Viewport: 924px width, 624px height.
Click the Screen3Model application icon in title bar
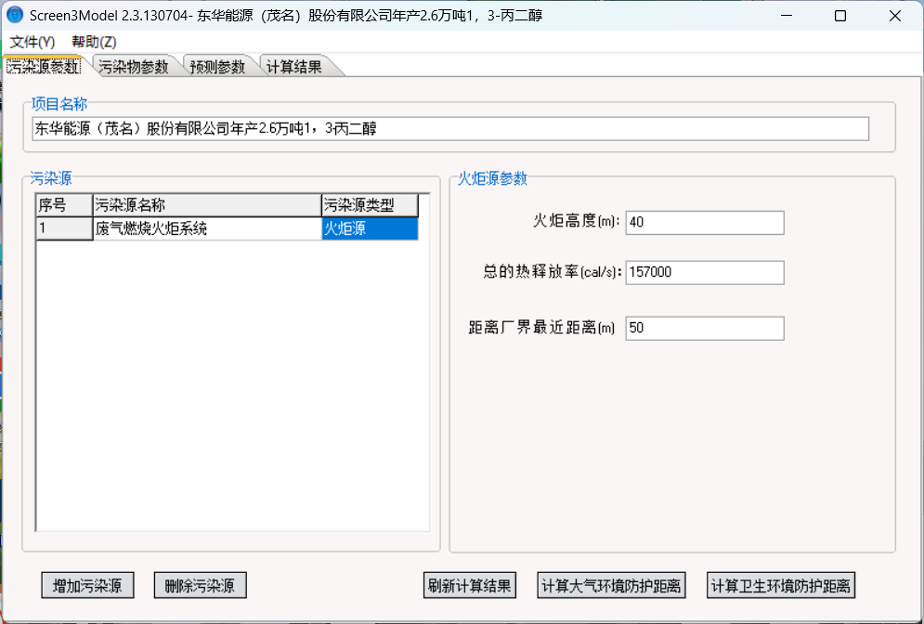[15, 15]
